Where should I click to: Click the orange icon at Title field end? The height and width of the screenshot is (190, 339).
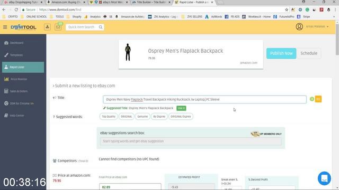coord(318,99)
